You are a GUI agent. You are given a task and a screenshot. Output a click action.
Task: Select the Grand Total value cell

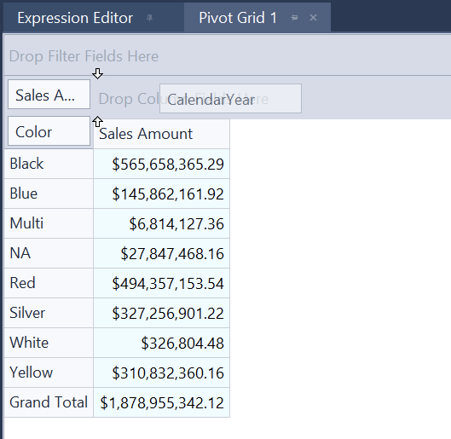[x=161, y=402]
